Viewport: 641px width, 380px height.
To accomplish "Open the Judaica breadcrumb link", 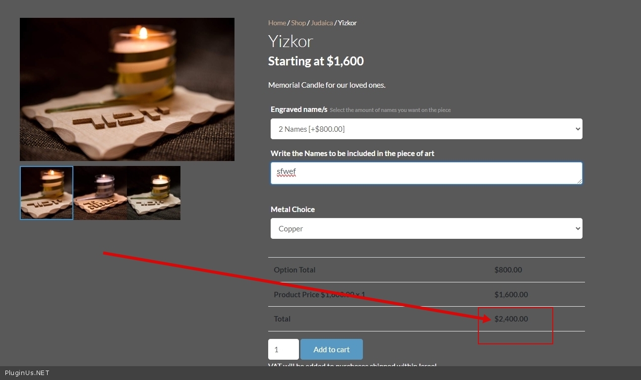I will pyautogui.click(x=322, y=23).
